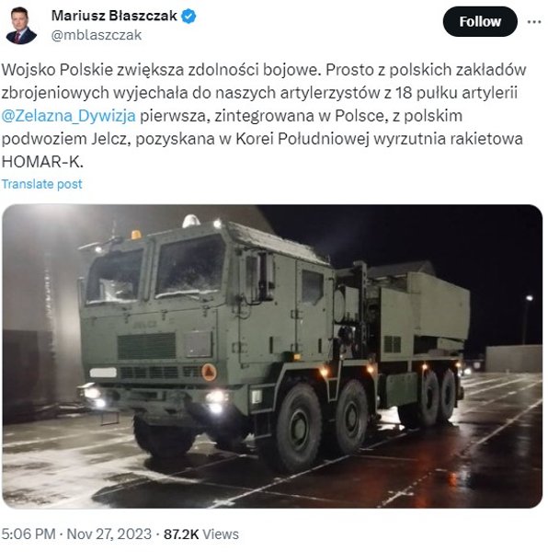Click the Views label beside 87.2K
Screen dimensions: 548x552
[x=220, y=534]
